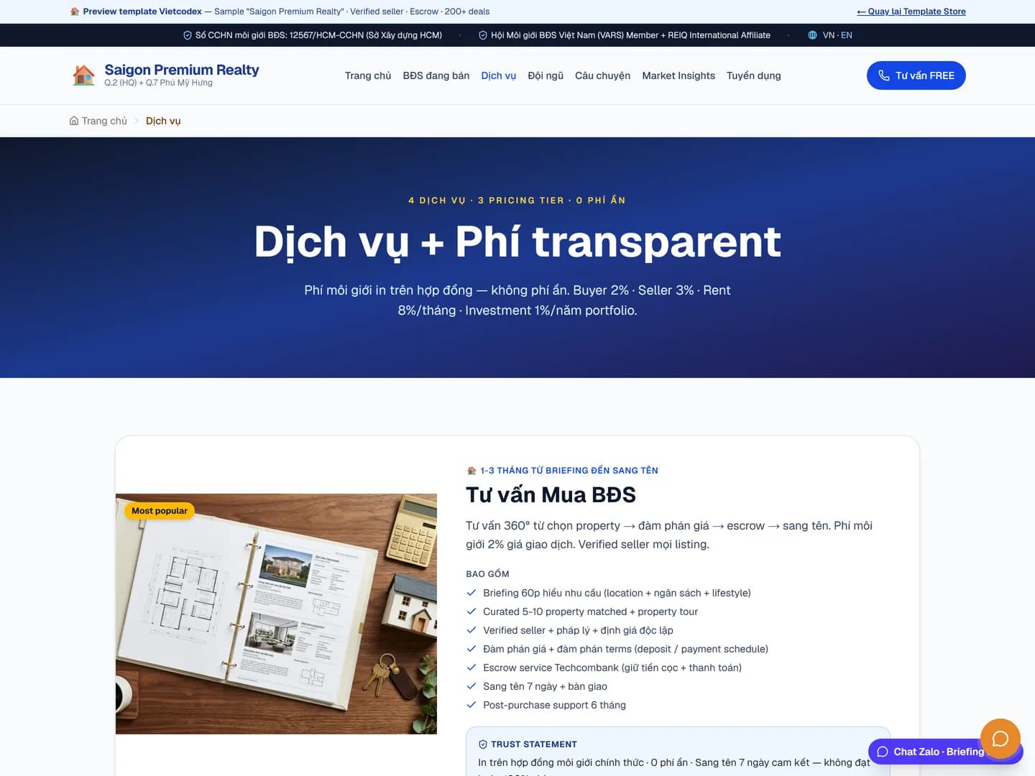Screen dimensions: 1035x776
Task: Click Trang chủ breadcrumb link
Action: click(x=98, y=121)
